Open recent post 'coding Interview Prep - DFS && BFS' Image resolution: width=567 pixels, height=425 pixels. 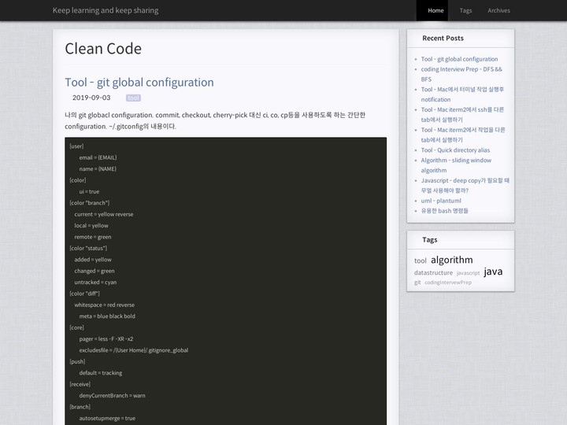click(x=461, y=74)
